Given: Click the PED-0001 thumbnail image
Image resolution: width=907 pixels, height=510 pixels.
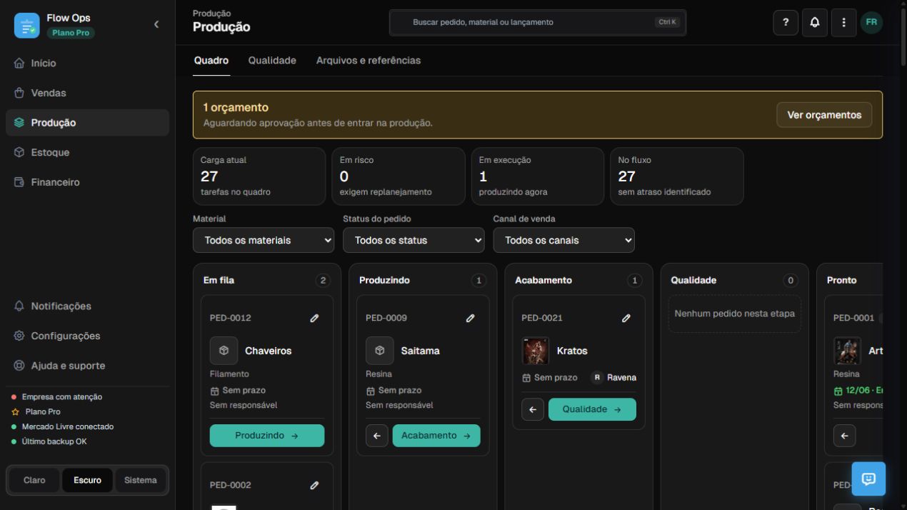Looking at the screenshot, I should [x=847, y=351].
